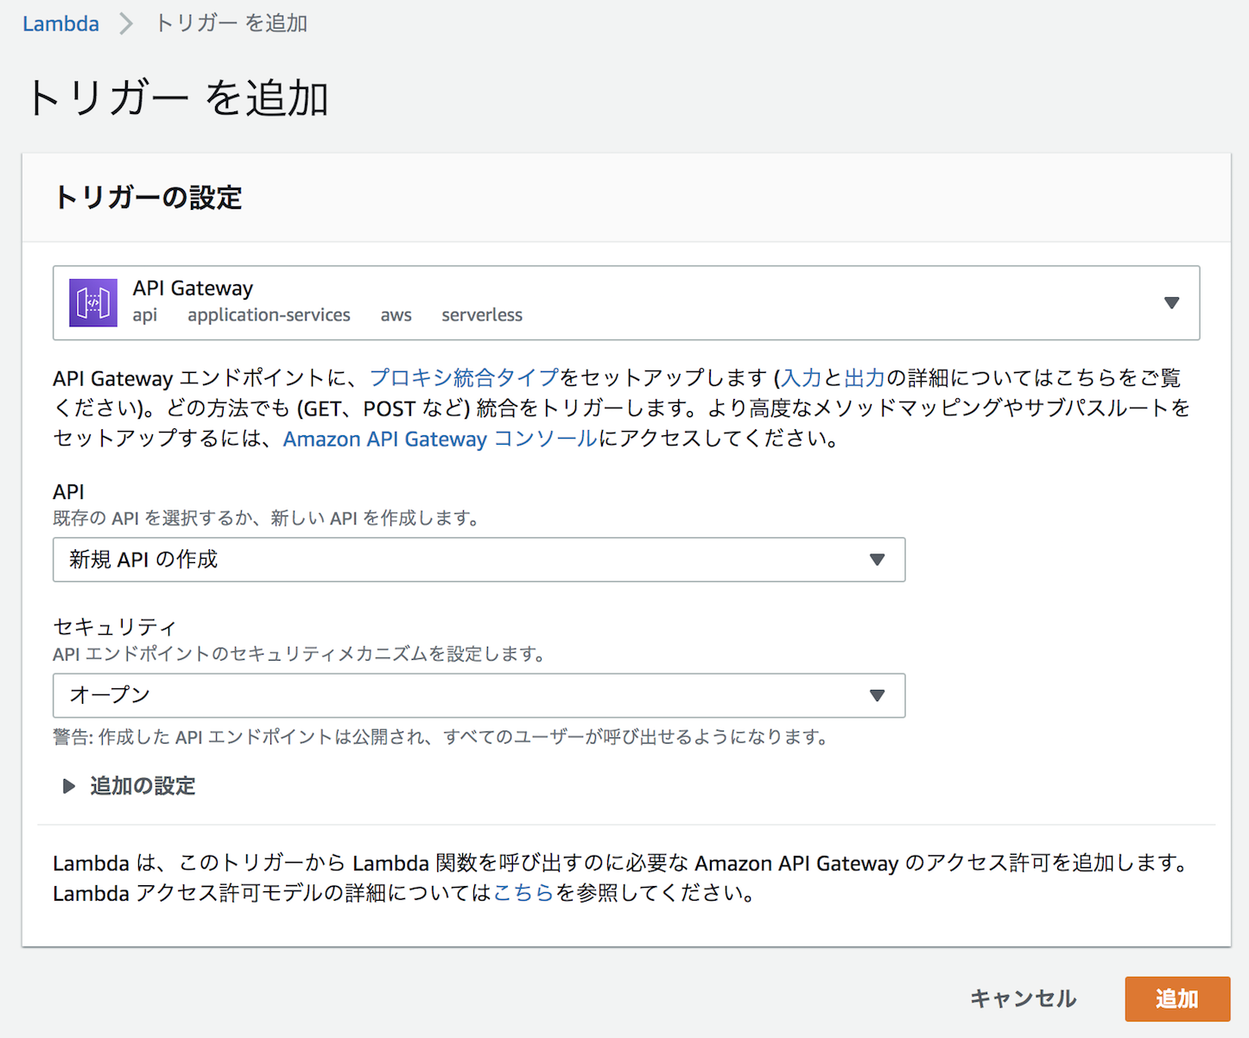Image resolution: width=1249 pixels, height=1038 pixels.
Task: Click the aws tag text
Action: [396, 315]
